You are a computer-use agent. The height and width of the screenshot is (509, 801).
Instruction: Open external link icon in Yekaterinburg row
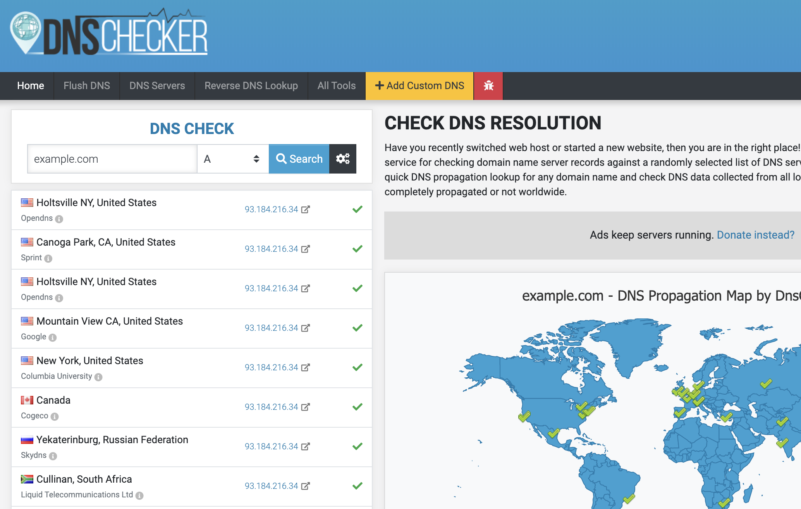306,446
